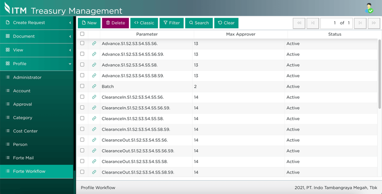Click the next page arrow

click(361, 23)
